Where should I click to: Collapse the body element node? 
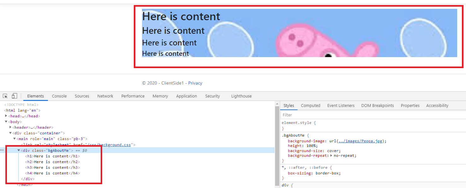(x=6, y=122)
